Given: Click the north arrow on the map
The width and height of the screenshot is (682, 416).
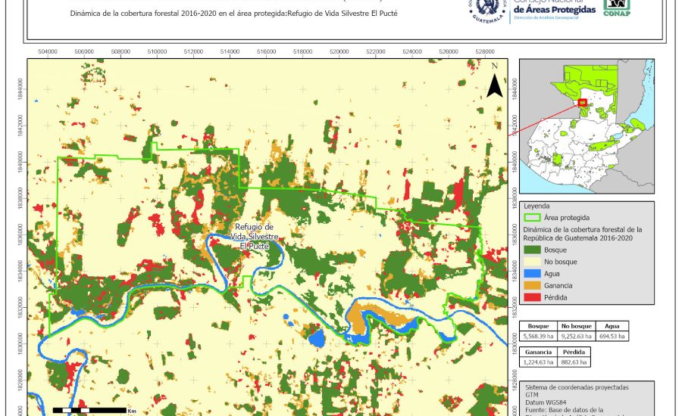Looking at the screenshot, I should [x=494, y=82].
